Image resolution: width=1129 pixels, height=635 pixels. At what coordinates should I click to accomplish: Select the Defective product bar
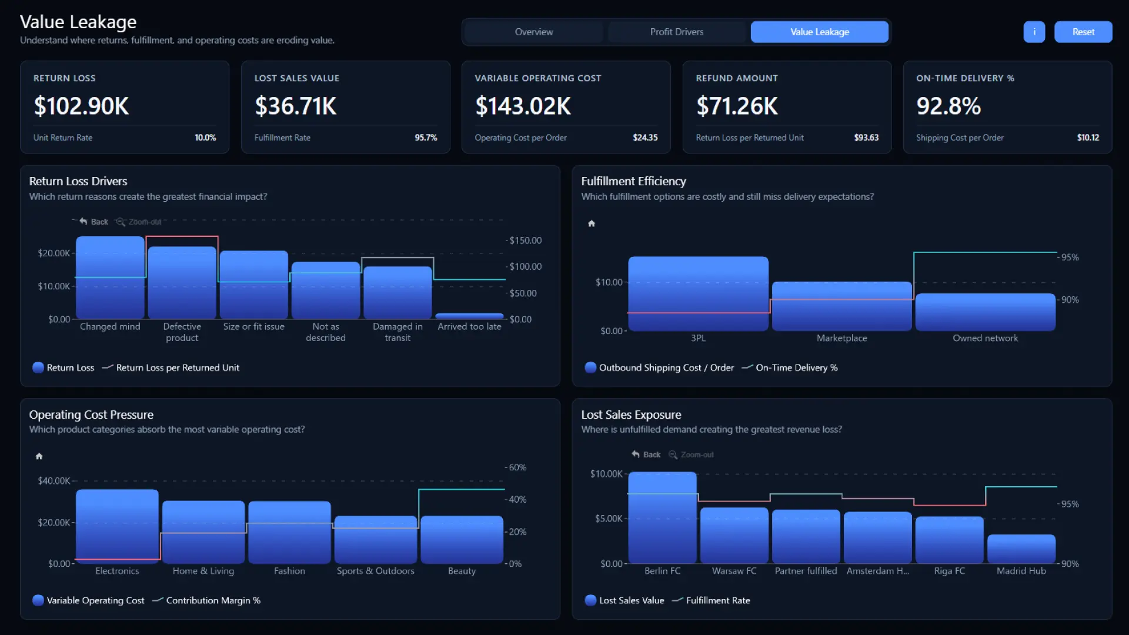click(182, 283)
